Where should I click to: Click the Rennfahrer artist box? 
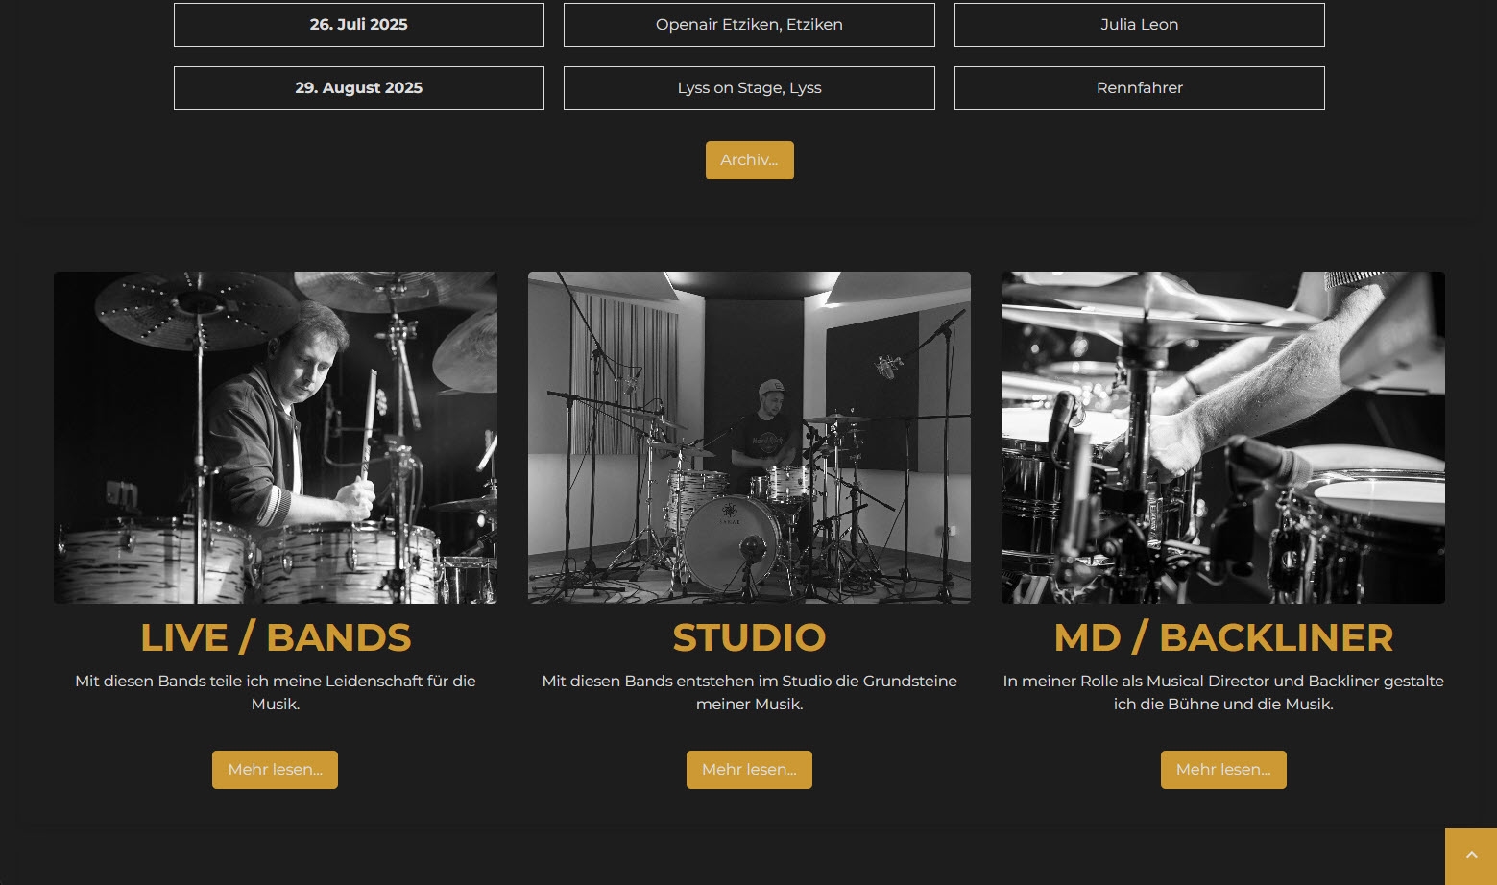(1140, 88)
